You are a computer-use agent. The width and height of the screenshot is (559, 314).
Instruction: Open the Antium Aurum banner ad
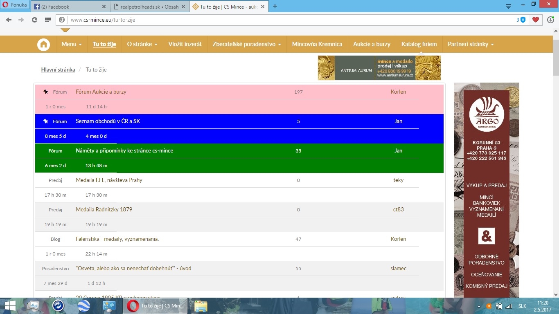click(x=379, y=68)
